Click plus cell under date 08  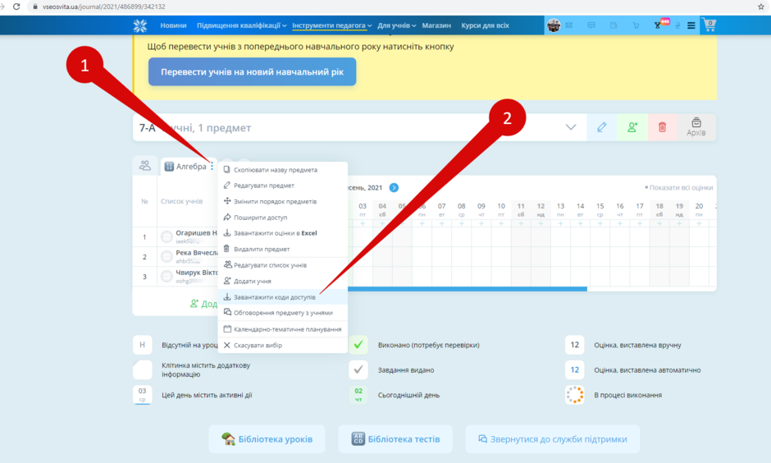(x=461, y=223)
